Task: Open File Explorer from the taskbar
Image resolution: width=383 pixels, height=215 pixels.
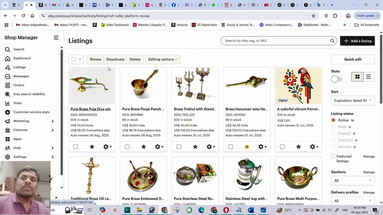Action: (x=139, y=210)
